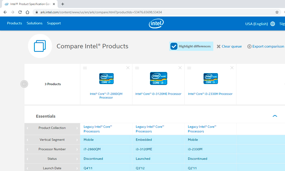The height and width of the screenshot is (171, 285).
Task: Reload the page with refresh icon
Action: [20, 12]
